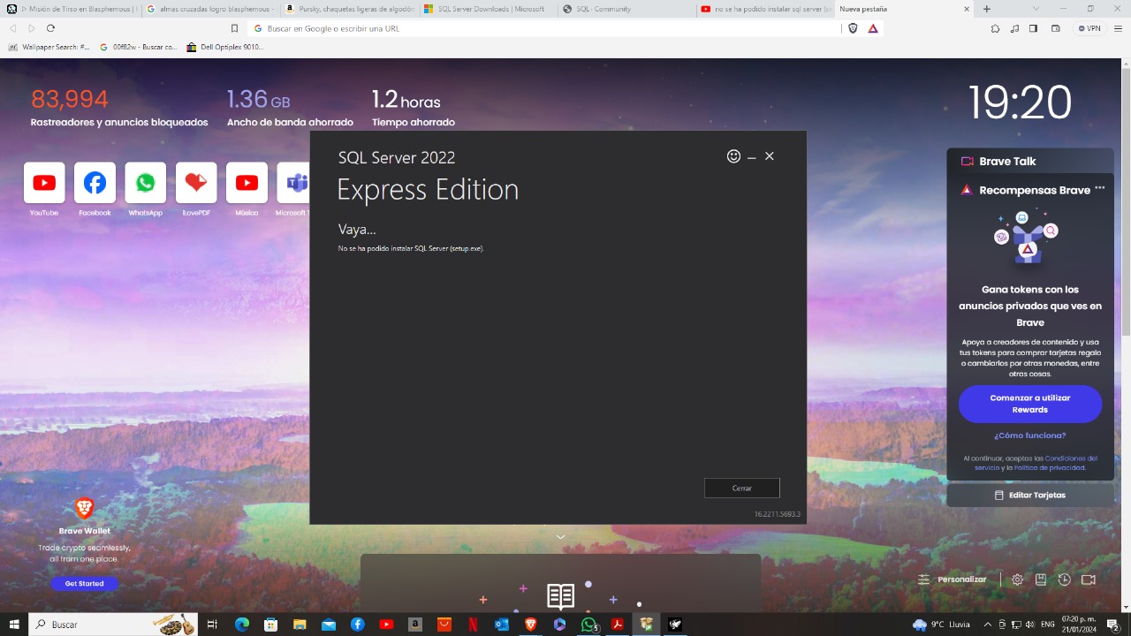The width and height of the screenshot is (1131, 636).
Task: Click the smiley feedback icon in SQL Server installer
Action: [x=733, y=156]
